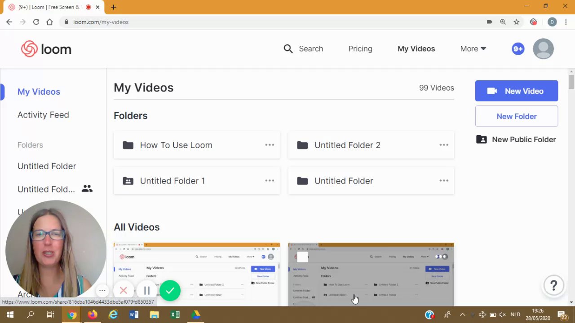Cancel the recording with red X

point(124,291)
